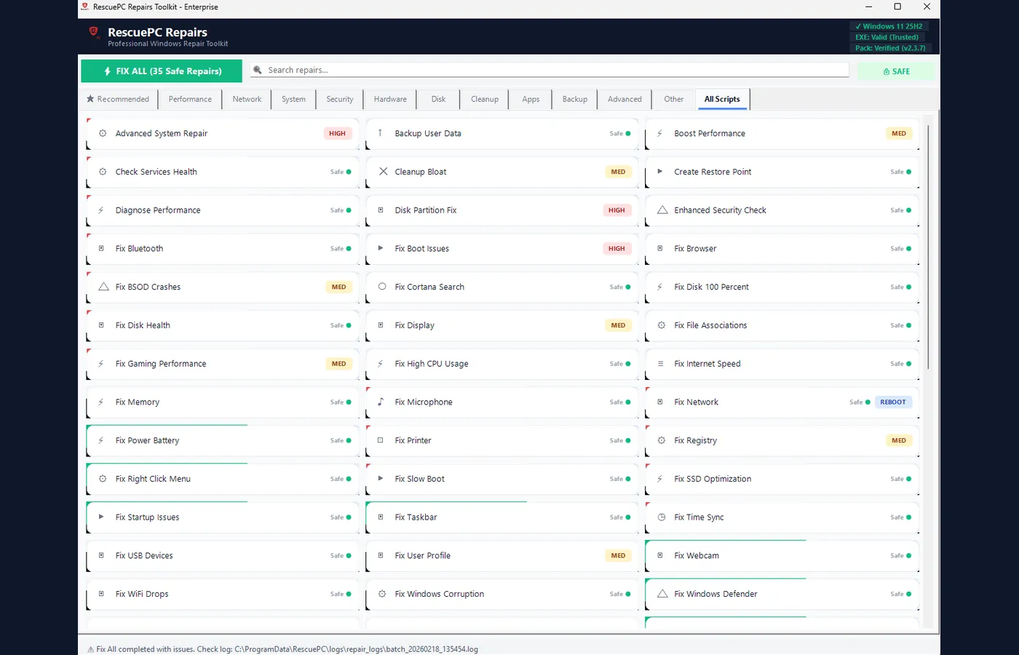Switch to the Disk tab
This screenshot has width=1019, height=655.
(x=438, y=99)
